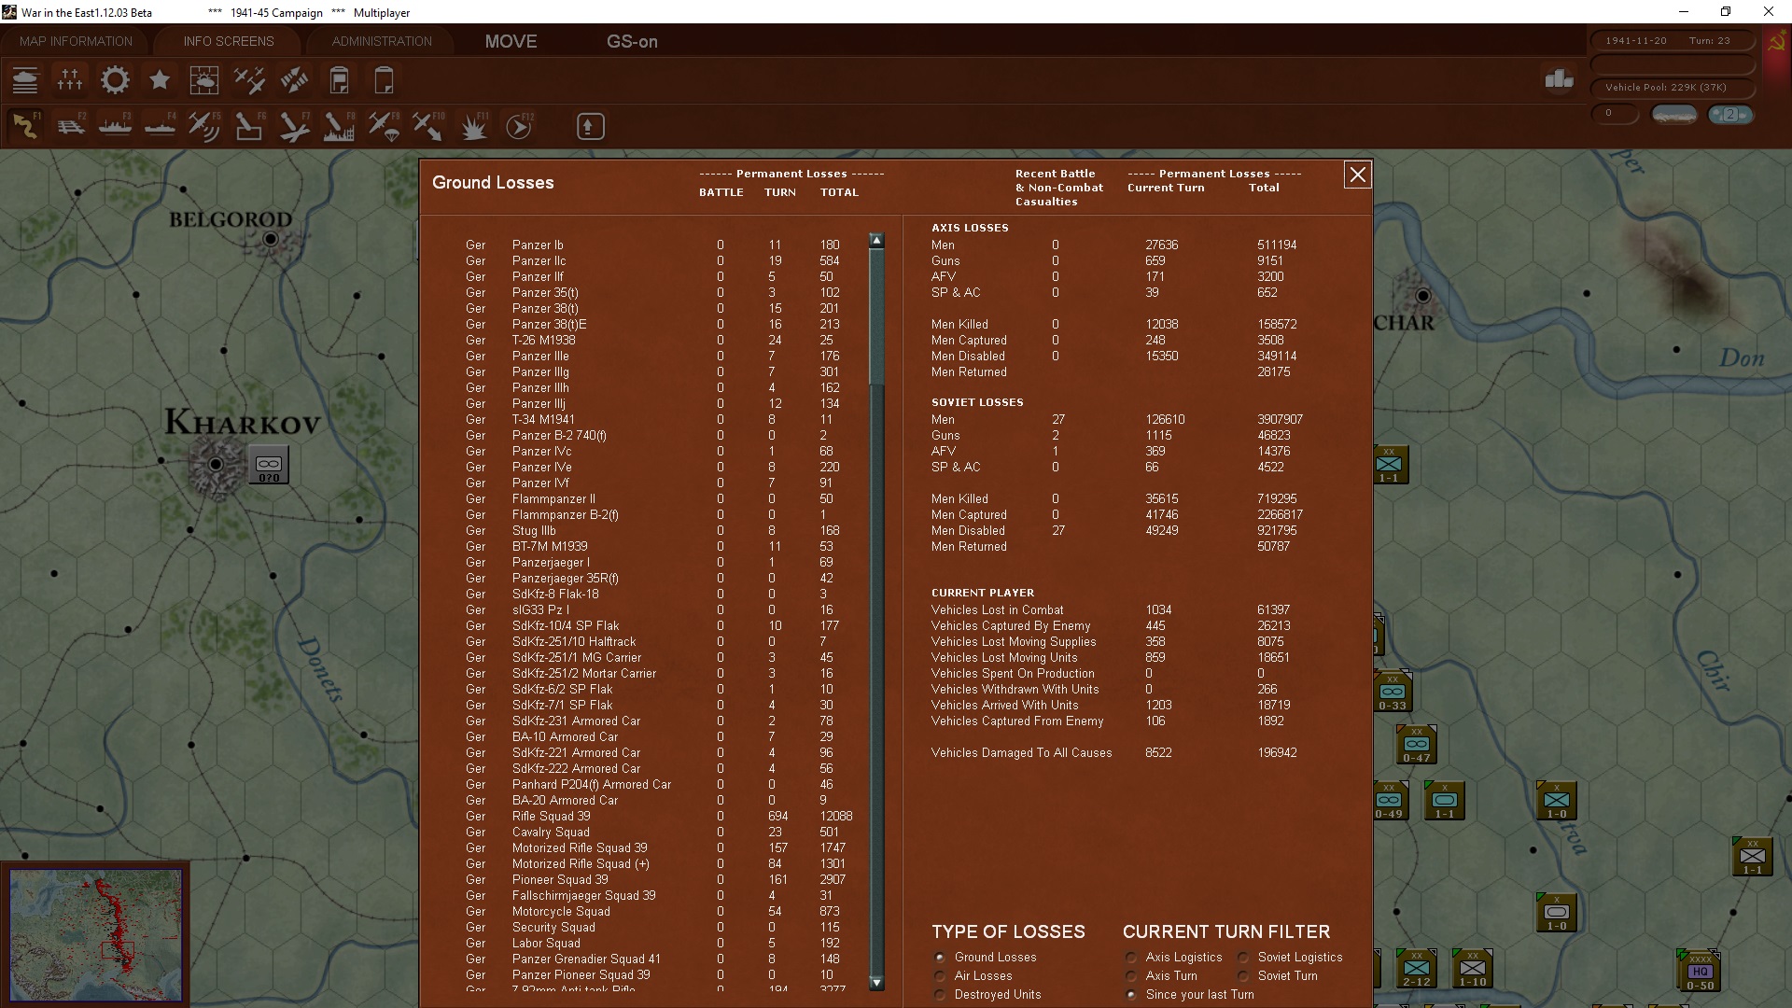Click the losses list scrollbar thumb
This screenshot has height=1008, width=1792.
point(876,315)
